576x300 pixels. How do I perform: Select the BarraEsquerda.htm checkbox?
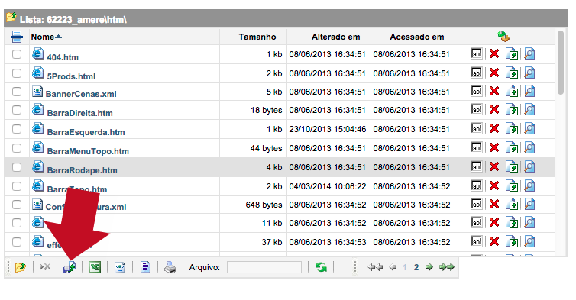[x=17, y=129]
